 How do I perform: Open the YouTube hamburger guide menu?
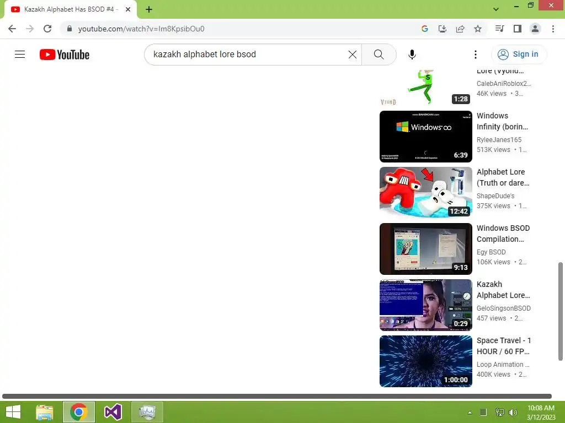coord(20,55)
